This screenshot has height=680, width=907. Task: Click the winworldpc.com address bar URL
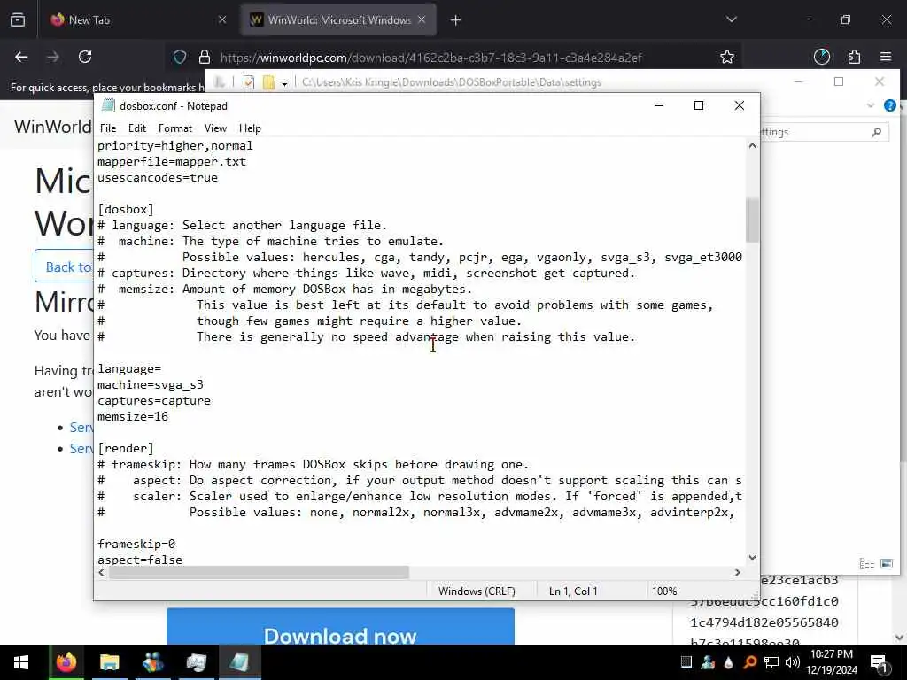tap(431, 58)
